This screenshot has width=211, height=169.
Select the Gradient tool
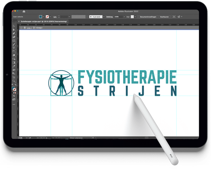[x=14, y=63]
